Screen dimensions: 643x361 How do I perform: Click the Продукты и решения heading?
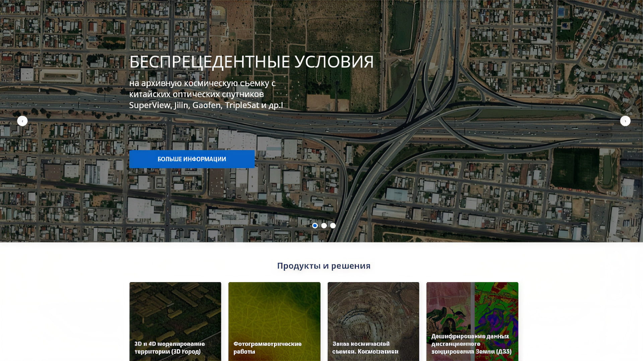tap(324, 266)
